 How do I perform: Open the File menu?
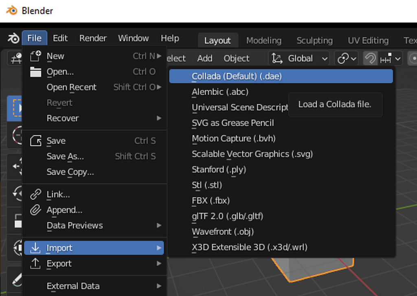tap(34, 38)
